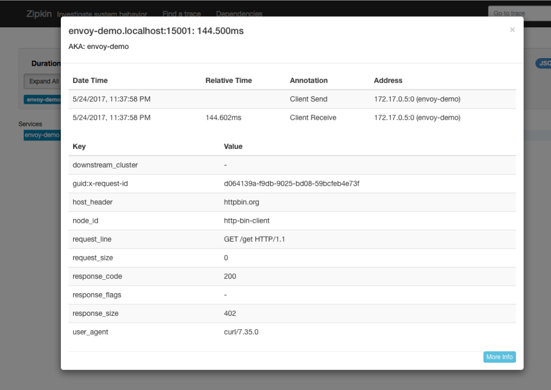Viewport: 551px width, 390px height.
Task: Select the response_code 200 row
Action: point(230,276)
